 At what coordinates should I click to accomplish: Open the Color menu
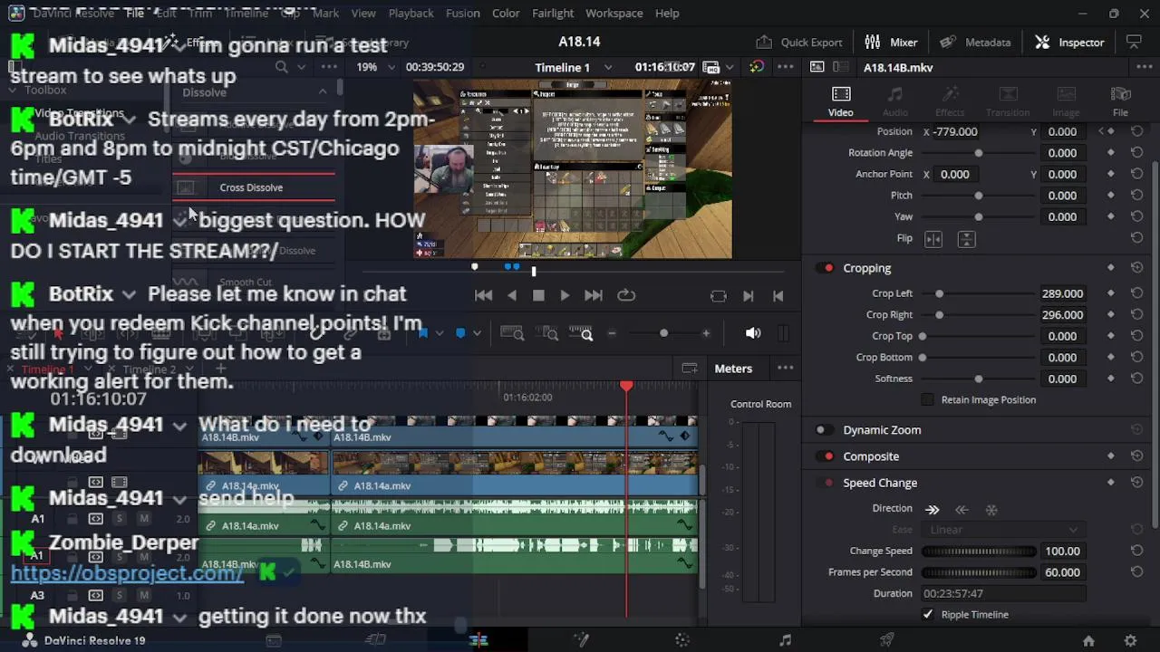click(506, 13)
